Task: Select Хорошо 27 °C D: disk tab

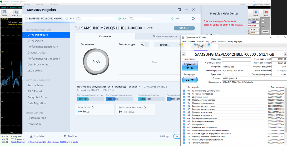Action: (x=201, y=47)
